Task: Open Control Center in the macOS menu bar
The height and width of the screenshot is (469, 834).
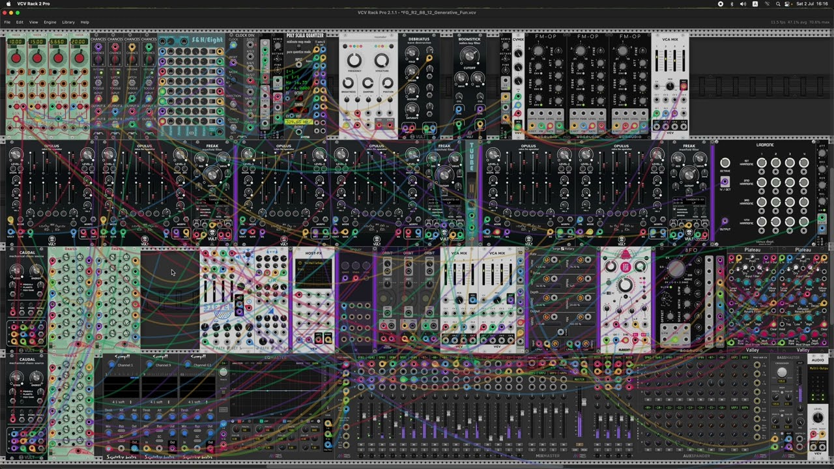Action: (x=788, y=4)
